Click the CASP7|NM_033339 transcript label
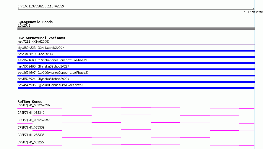This screenshot has height=149, width=263. pos(31,127)
